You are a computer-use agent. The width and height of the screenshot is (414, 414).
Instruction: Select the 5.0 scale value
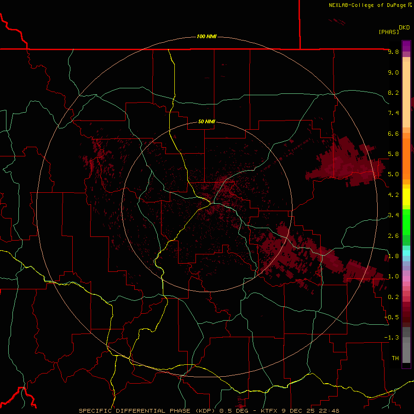(x=393, y=174)
